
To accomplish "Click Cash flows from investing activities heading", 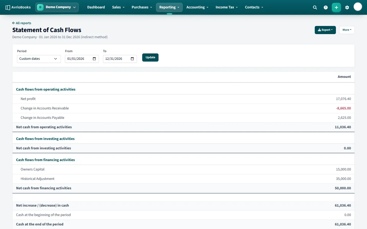I will pos(45,139).
